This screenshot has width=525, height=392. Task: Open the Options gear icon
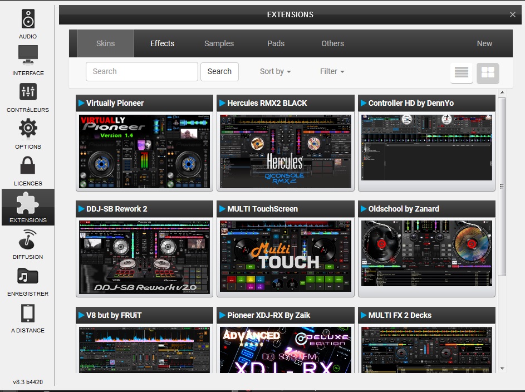pos(28,128)
